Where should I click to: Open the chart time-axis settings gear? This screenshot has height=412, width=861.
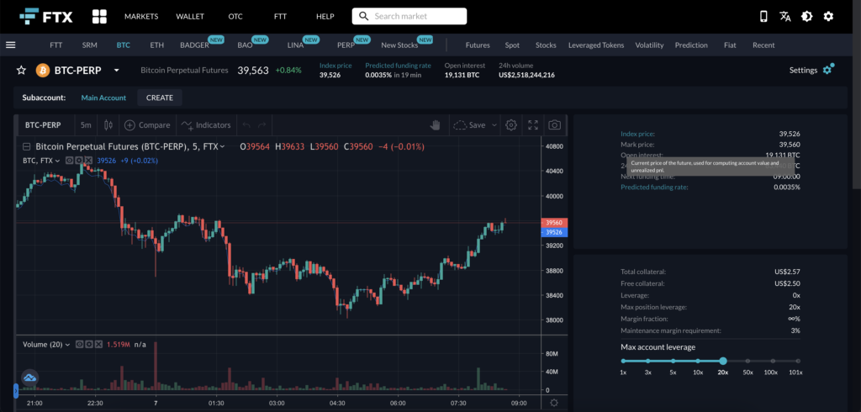tap(554, 403)
